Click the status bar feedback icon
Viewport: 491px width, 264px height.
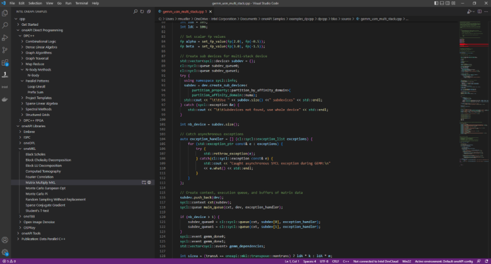(x=479, y=261)
